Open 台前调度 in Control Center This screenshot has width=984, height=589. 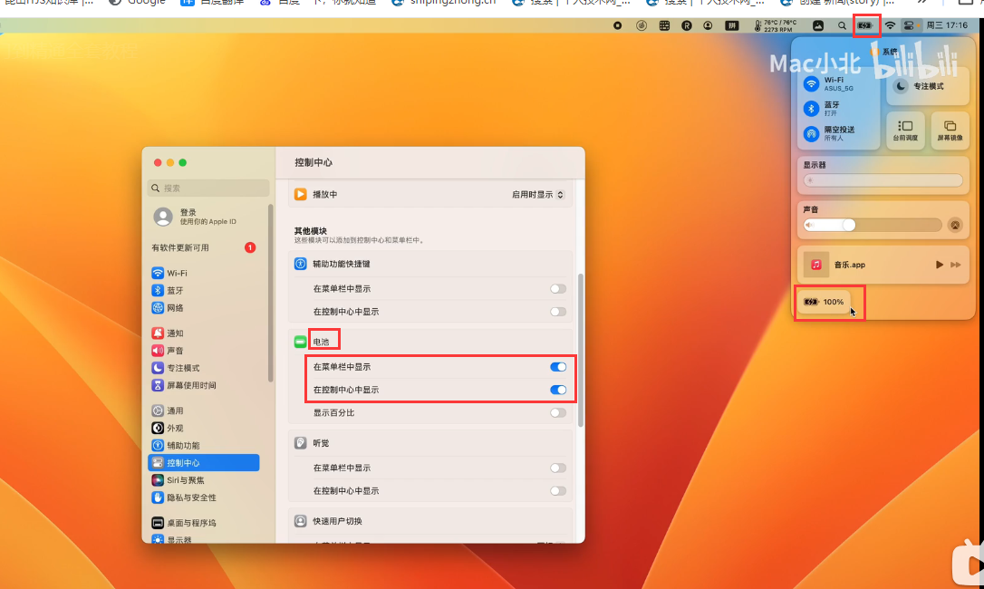pos(905,130)
